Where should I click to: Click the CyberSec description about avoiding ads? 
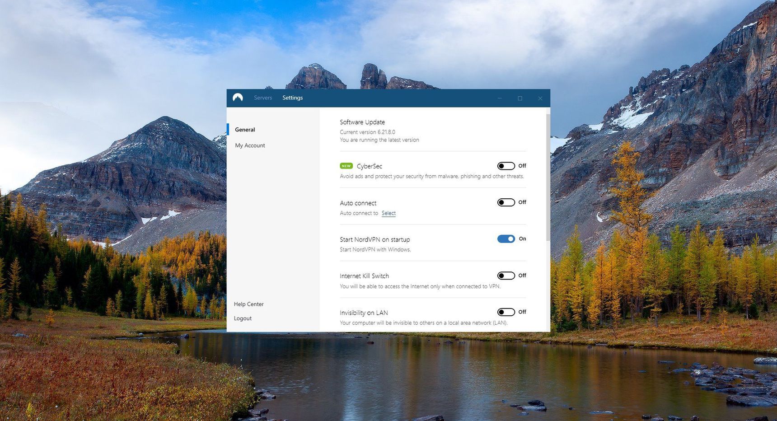432,177
